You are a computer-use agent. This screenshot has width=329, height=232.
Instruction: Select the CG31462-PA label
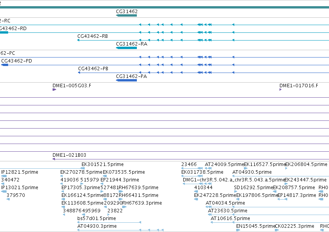click(x=131, y=76)
